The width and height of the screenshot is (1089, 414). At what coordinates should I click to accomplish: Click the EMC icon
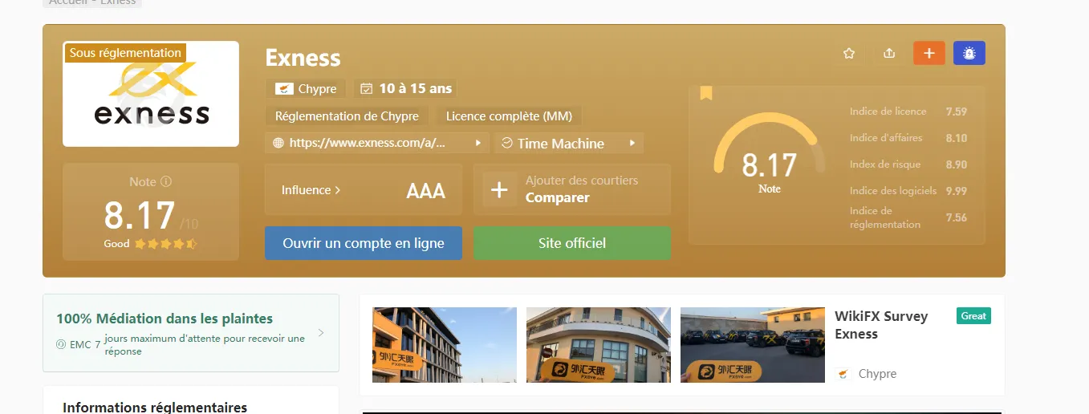click(x=61, y=345)
